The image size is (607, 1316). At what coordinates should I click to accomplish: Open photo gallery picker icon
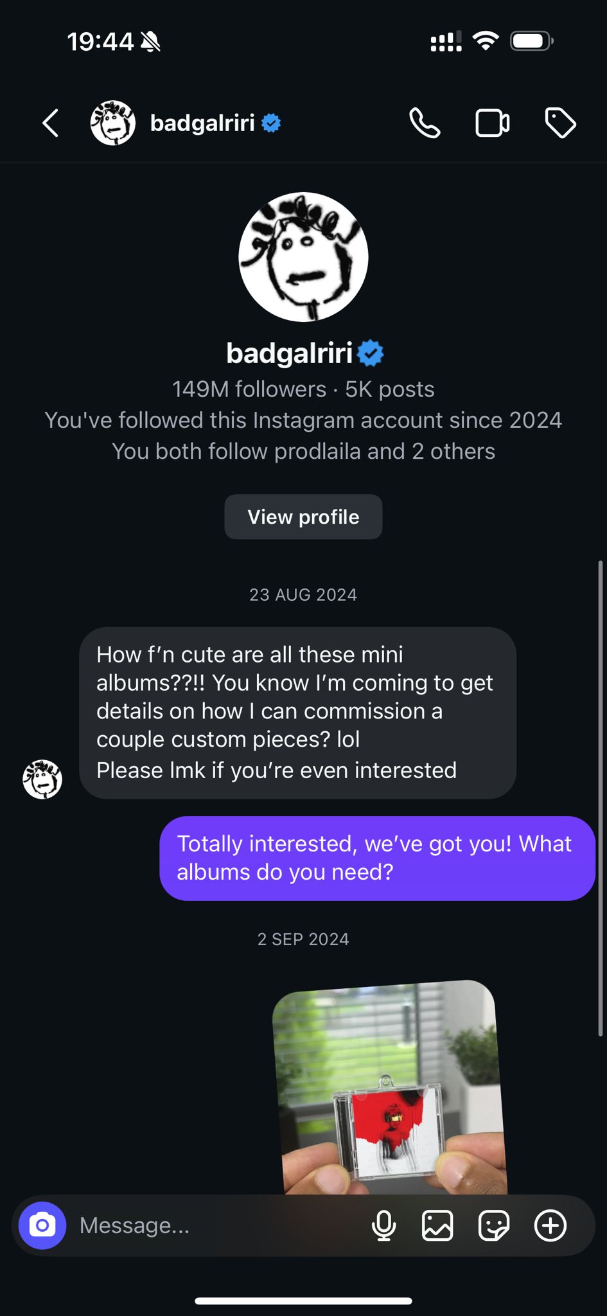tap(437, 1225)
